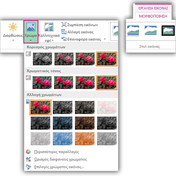The image size is (176, 176).
Task: Select the dark orange-brown recolor thumbnail
Action: pyautogui.click(x=85, y=123)
